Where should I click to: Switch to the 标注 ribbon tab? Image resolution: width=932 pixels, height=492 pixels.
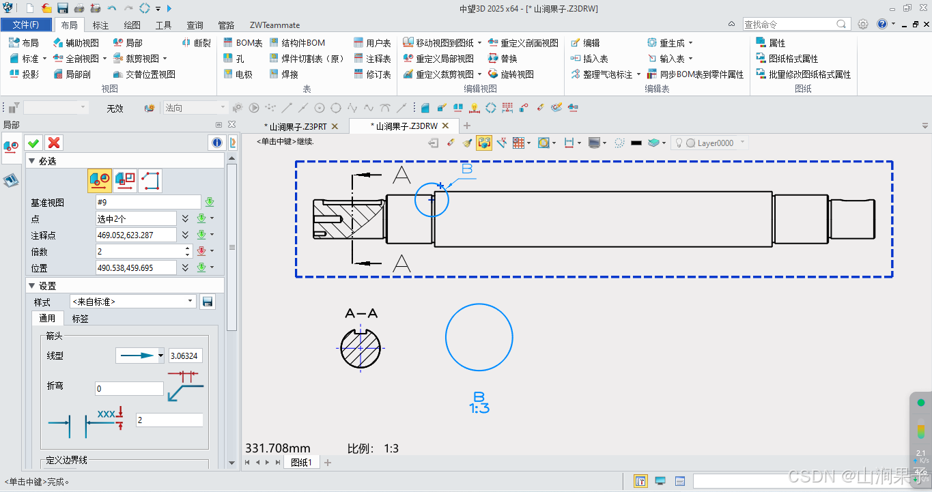(100, 25)
